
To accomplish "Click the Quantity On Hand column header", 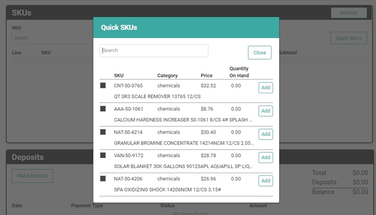I will click(x=239, y=72).
